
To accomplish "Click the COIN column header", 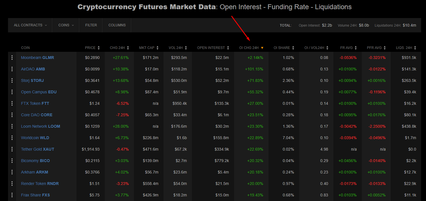I will pos(25,48).
